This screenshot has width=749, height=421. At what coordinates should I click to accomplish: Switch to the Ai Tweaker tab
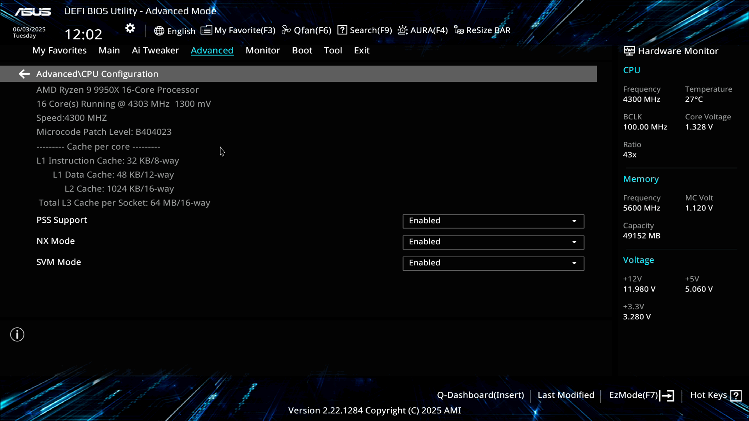(155, 50)
